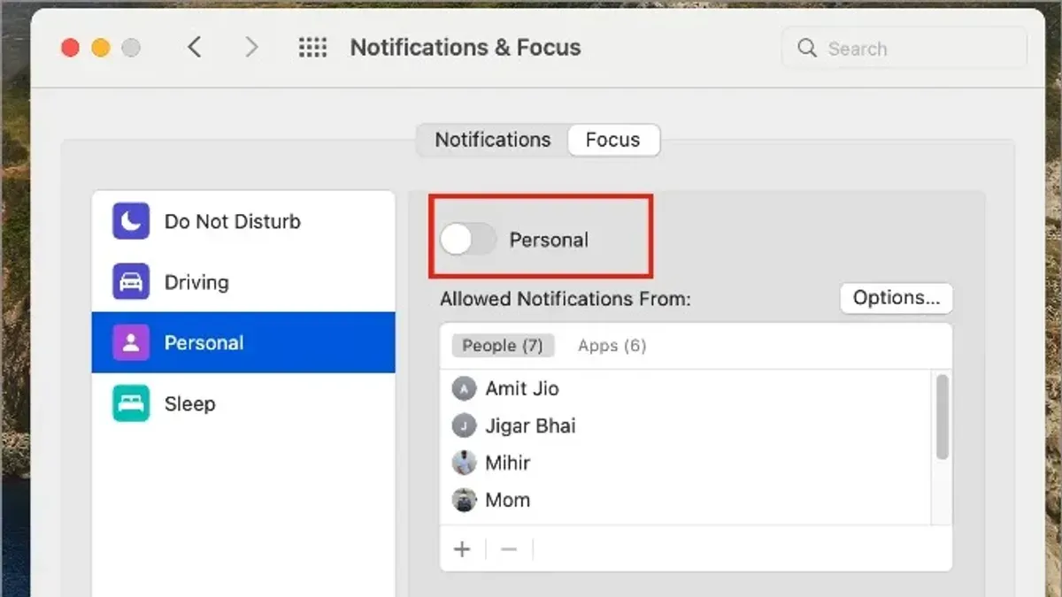Select Do Not Disturb in sidebar
Viewport: 1062px width, 597px height.
coord(243,221)
